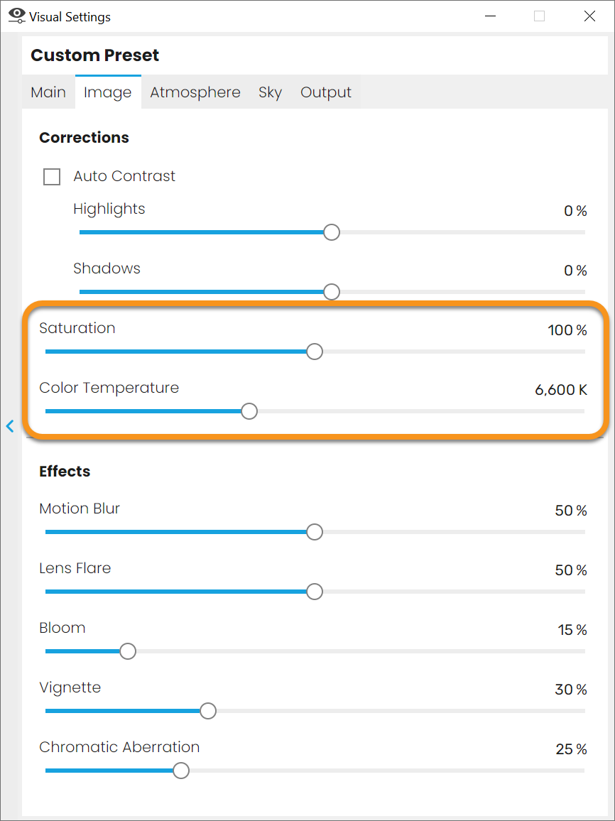
Task: Click the Shadows slider handle
Action: pos(332,292)
